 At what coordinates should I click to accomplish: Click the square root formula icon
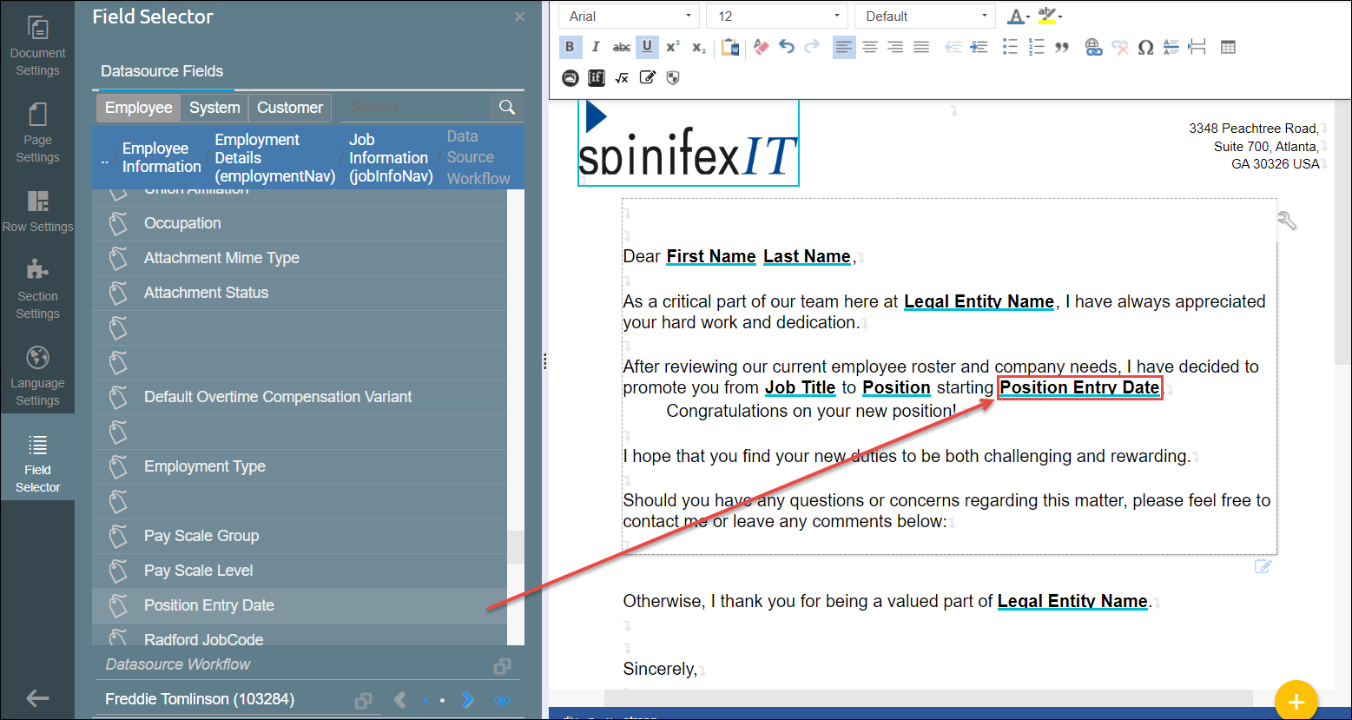(622, 78)
